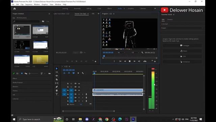Switch to the Color workspace
This screenshot has height=122, width=216.
pyautogui.click(x=99, y=8)
